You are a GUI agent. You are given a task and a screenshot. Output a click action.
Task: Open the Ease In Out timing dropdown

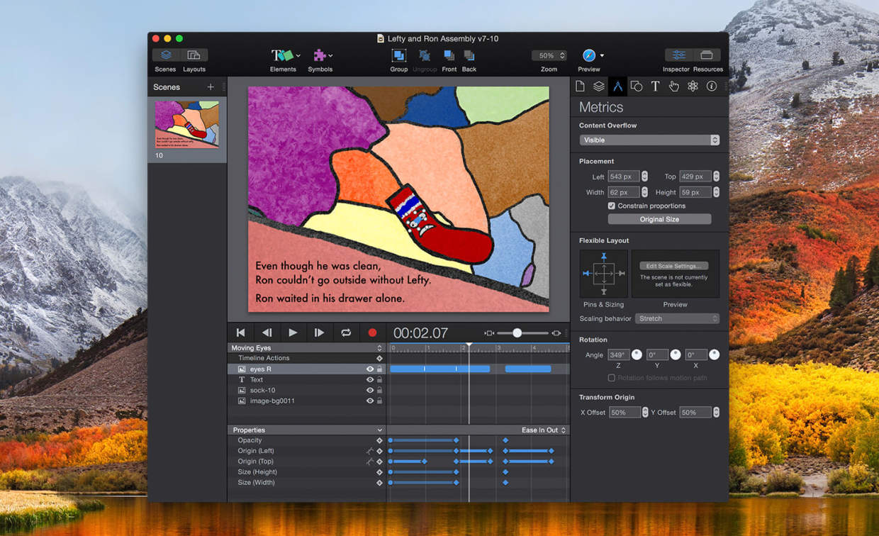pos(544,430)
